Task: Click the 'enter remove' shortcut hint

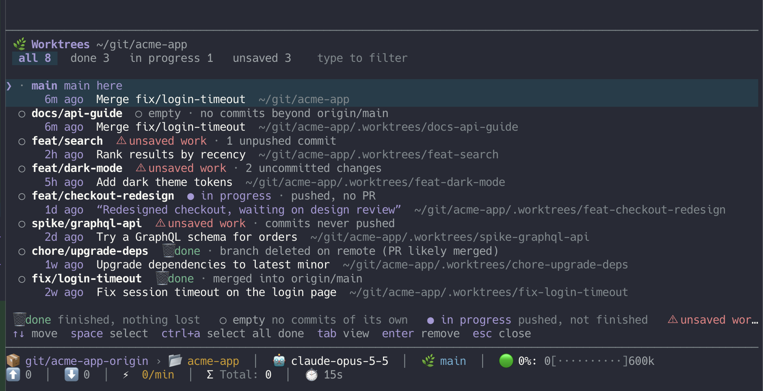Action: point(421,334)
